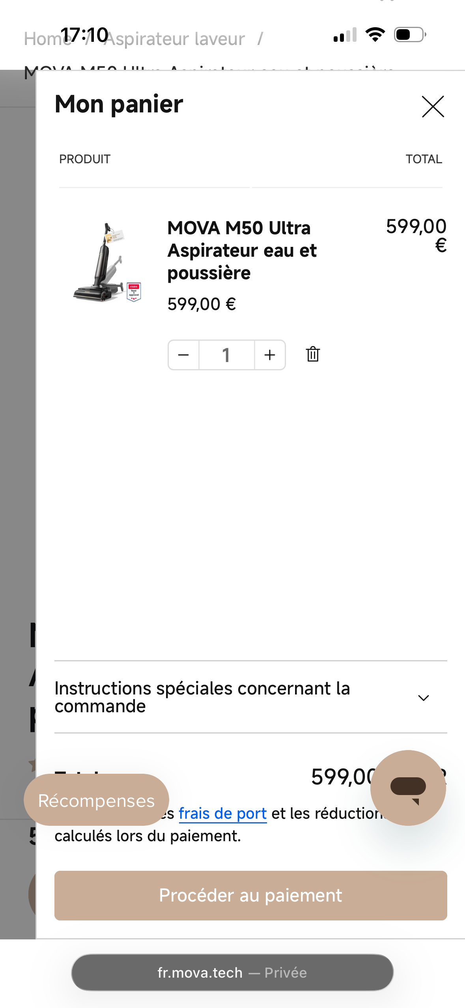
Task: Click the chevron beside special instructions
Action: tap(423, 698)
